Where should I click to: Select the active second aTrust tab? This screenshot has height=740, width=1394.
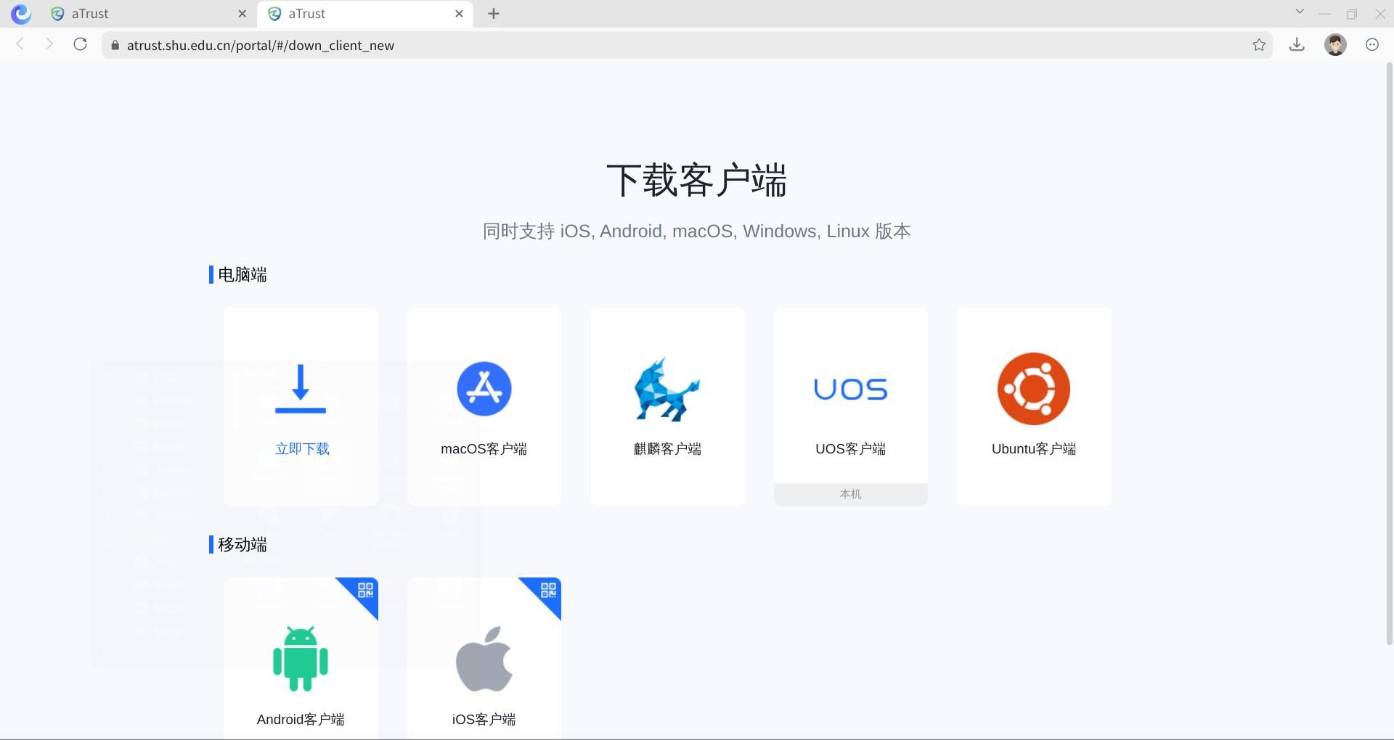[365, 14]
